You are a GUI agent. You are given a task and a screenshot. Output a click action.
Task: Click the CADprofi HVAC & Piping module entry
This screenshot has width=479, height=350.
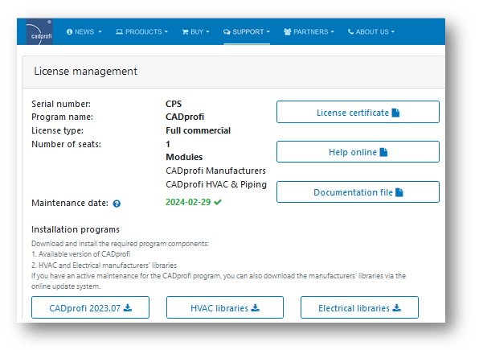coord(216,184)
